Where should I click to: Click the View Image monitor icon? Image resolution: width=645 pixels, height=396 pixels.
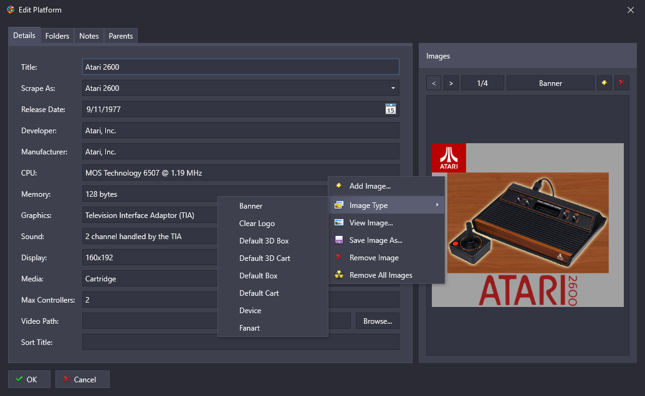[339, 223]
